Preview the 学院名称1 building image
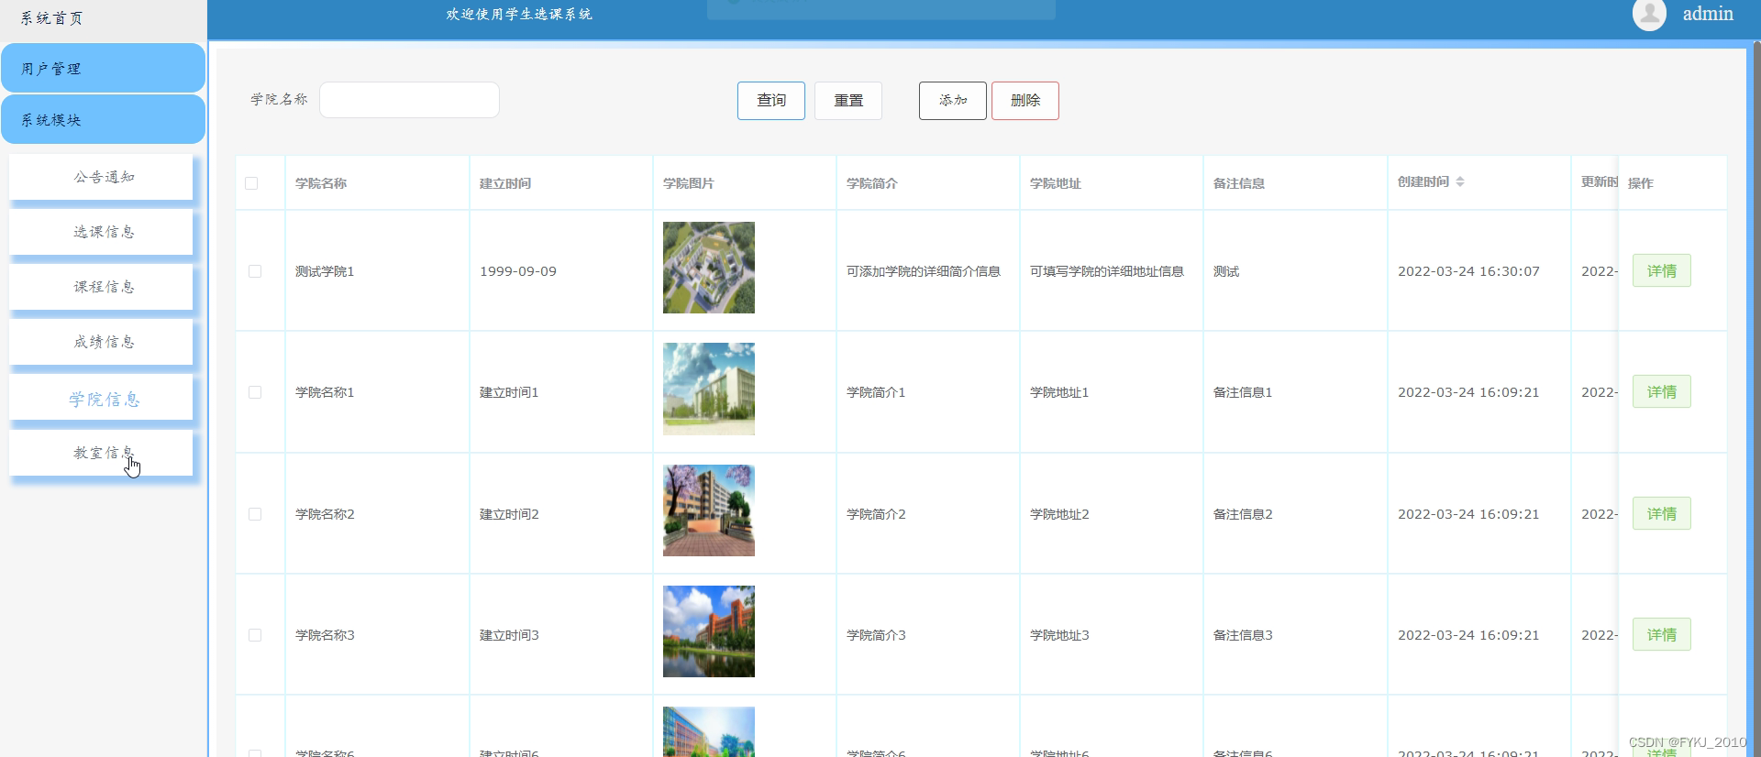 709,389
